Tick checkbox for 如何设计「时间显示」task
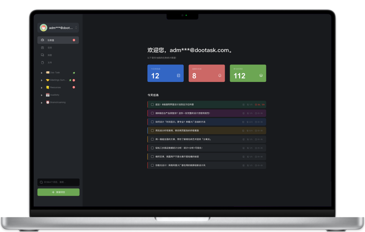Screen dimensions: 365x232 point(152,121)
